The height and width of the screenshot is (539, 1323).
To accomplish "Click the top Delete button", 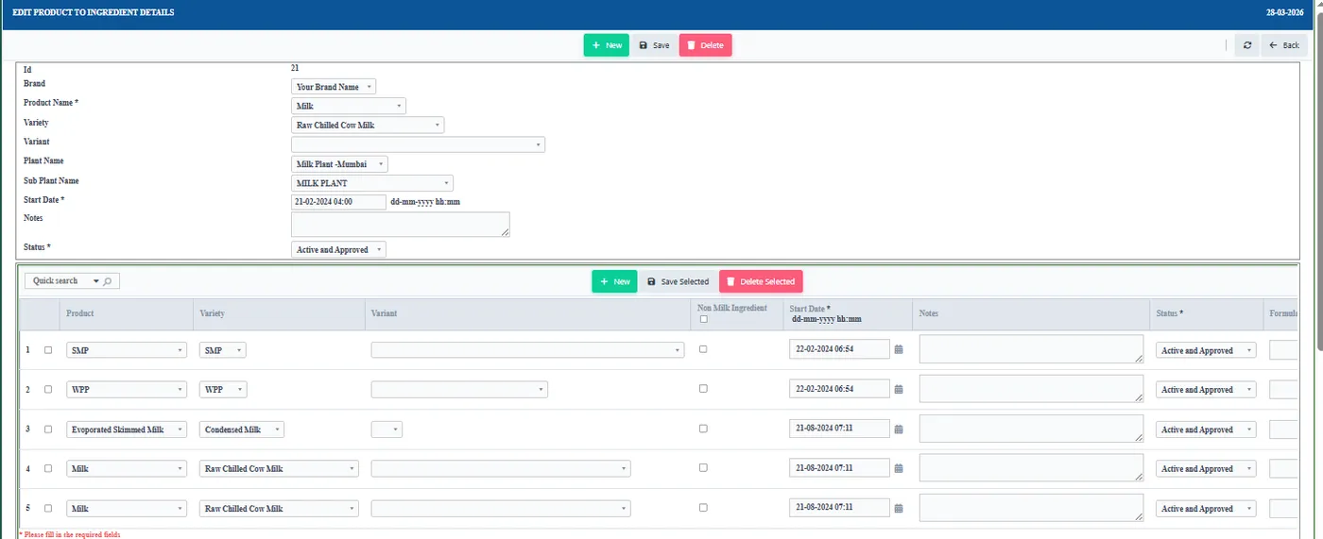I will (705, 45).
